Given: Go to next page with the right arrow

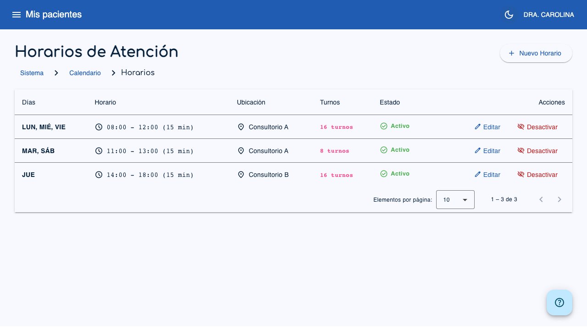Looking at the screenshot, I should coord(559,199).
